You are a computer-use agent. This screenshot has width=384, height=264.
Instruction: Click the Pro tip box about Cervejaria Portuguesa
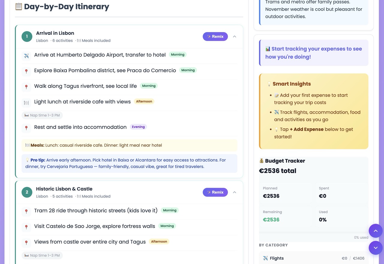point(129,163)
